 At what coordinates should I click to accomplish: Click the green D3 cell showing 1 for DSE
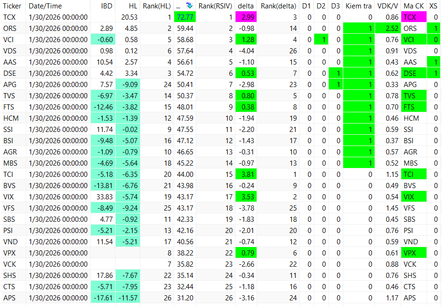335,73
